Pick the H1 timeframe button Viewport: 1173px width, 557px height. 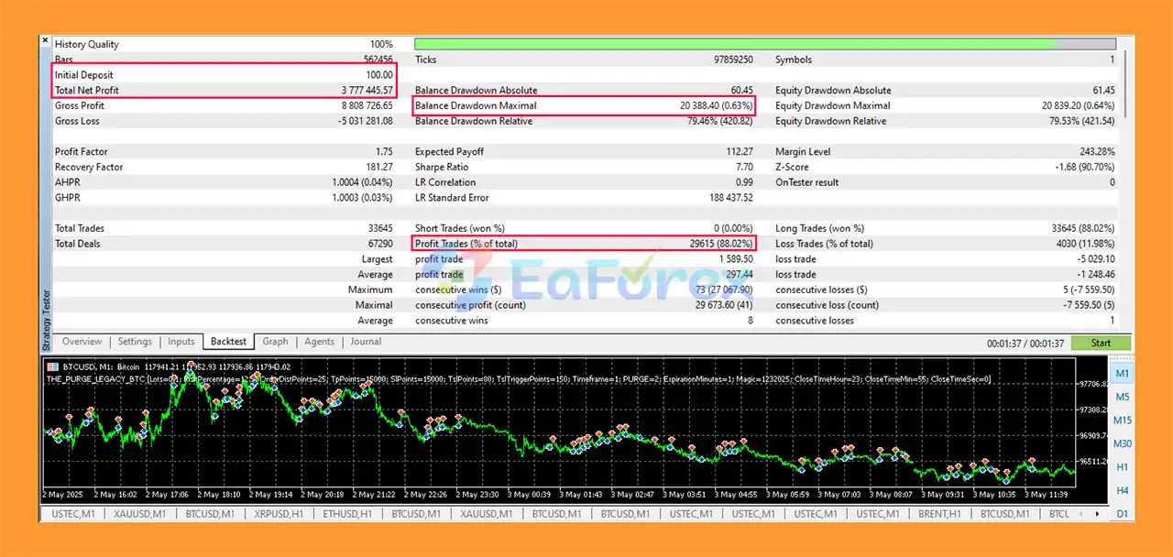1122,467
